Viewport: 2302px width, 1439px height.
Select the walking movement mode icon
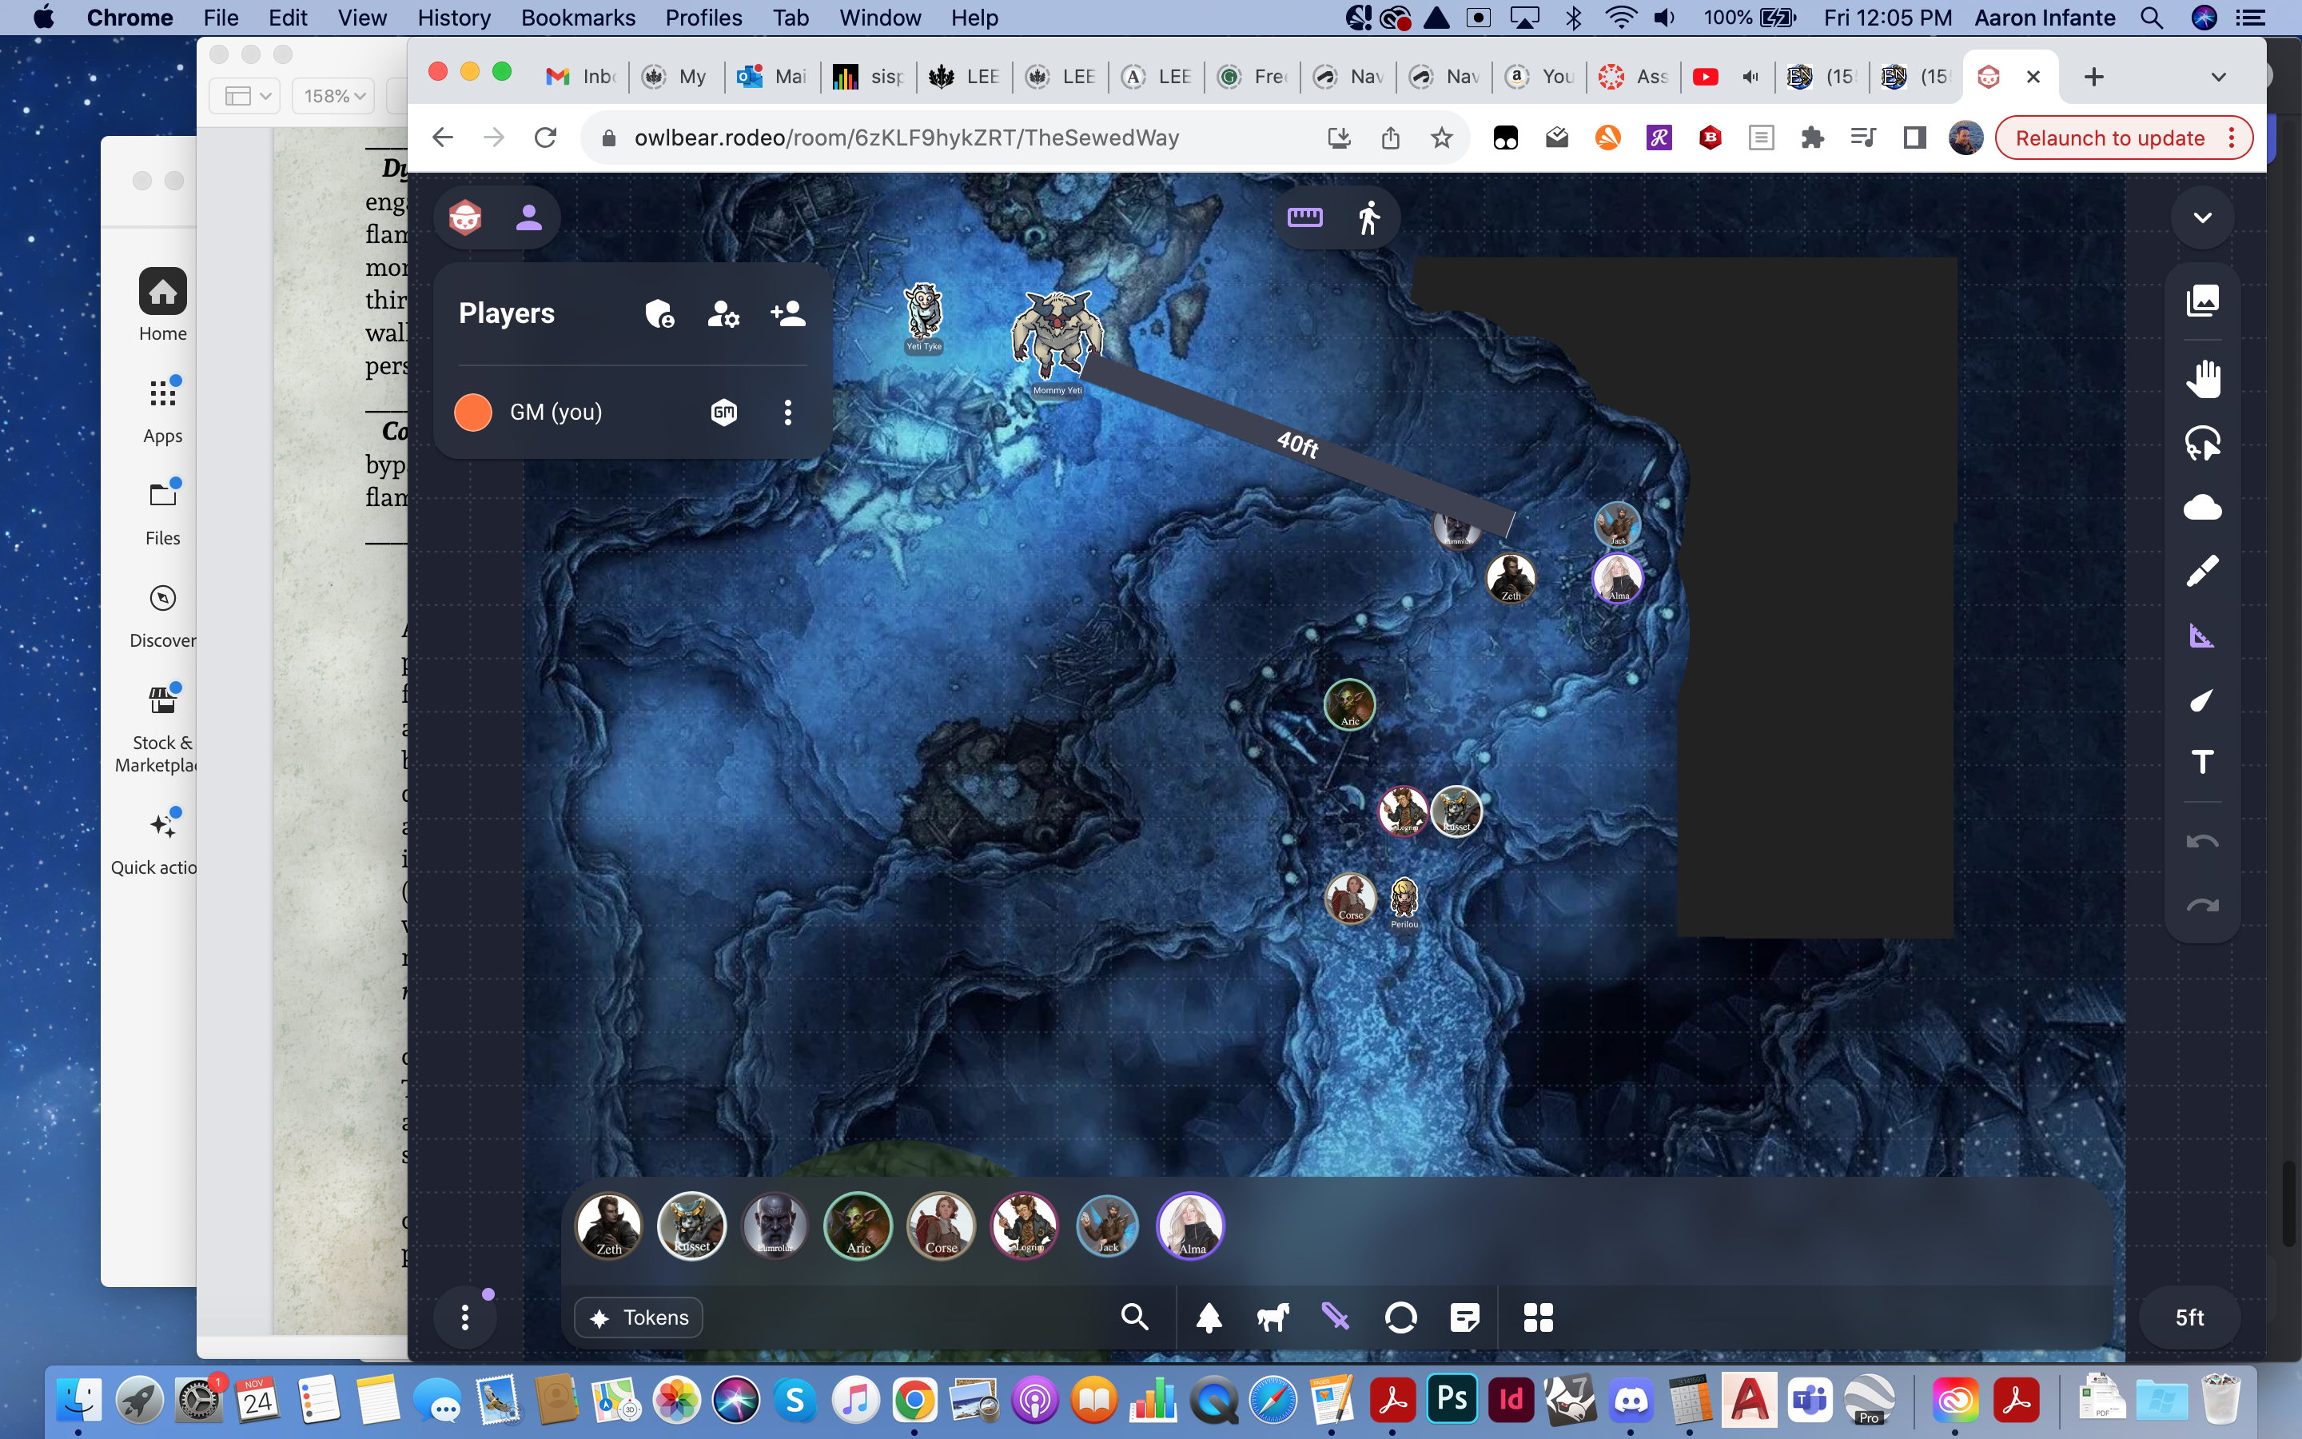1369,218
